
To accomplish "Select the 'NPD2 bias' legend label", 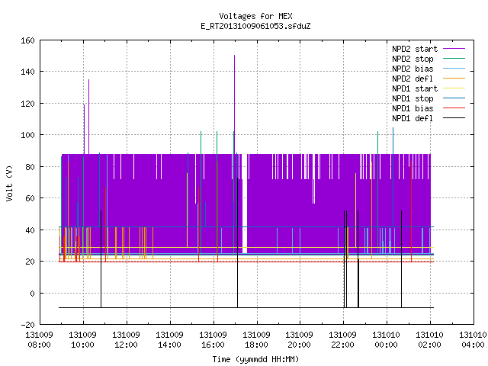I will pos(413,69).
